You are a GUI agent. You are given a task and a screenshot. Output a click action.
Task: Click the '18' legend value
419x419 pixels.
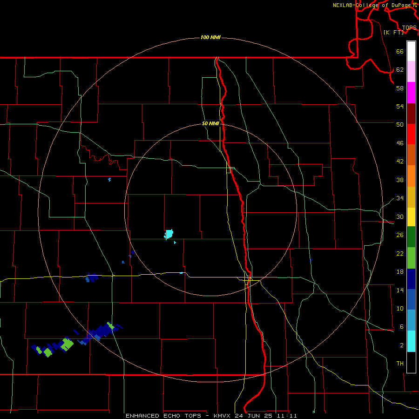(x=400, y=272)
